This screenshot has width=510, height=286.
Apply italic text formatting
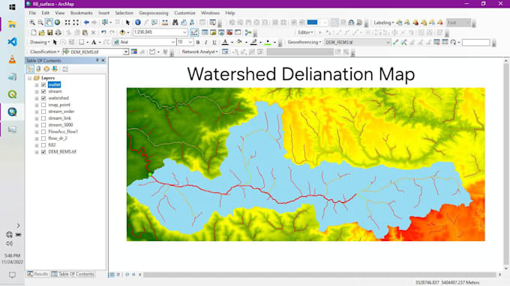[206, 42]
